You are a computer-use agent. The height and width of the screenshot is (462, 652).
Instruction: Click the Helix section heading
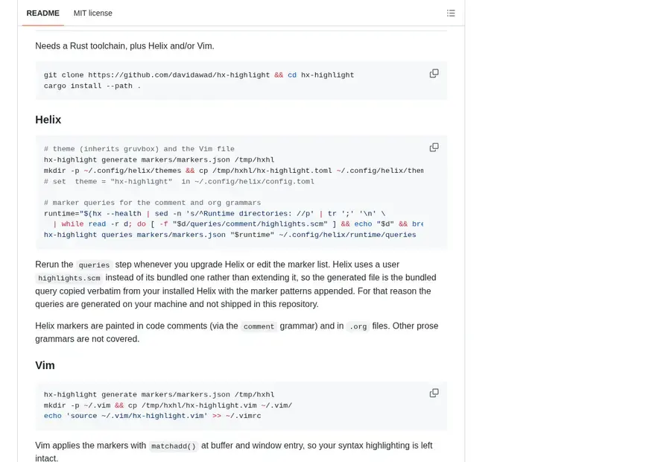tap(48, 120)
